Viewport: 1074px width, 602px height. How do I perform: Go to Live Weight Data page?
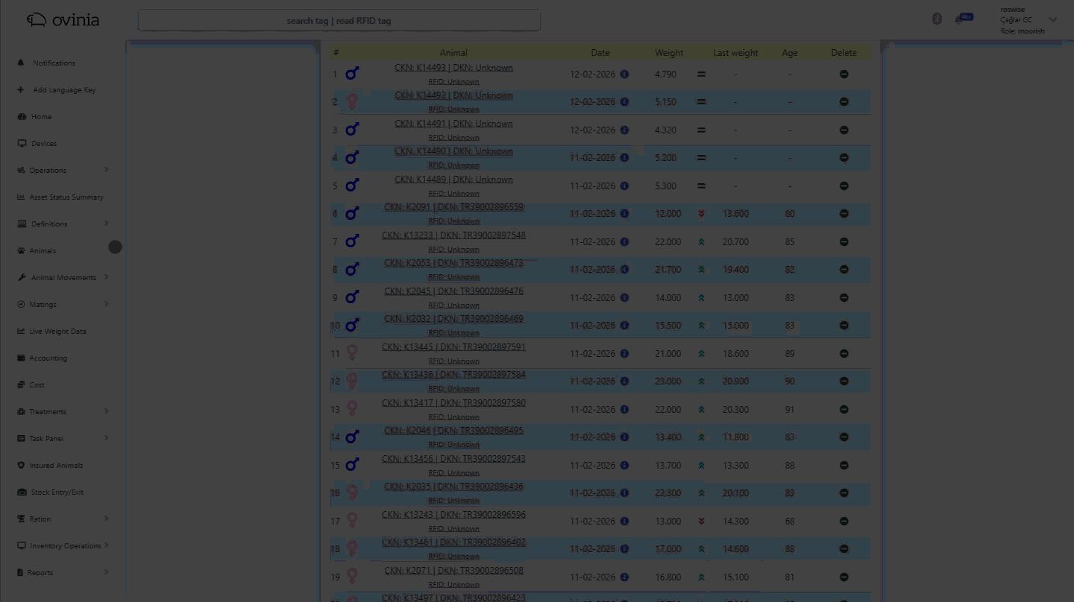[x=57, y=332]
